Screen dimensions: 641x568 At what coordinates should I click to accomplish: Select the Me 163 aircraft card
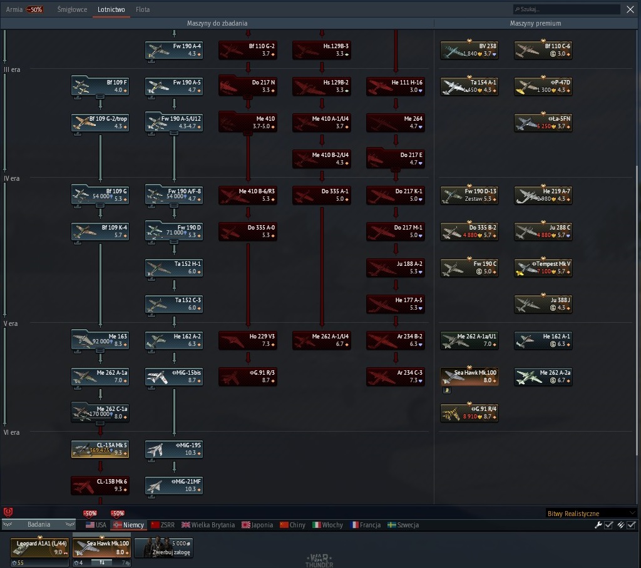100,340
